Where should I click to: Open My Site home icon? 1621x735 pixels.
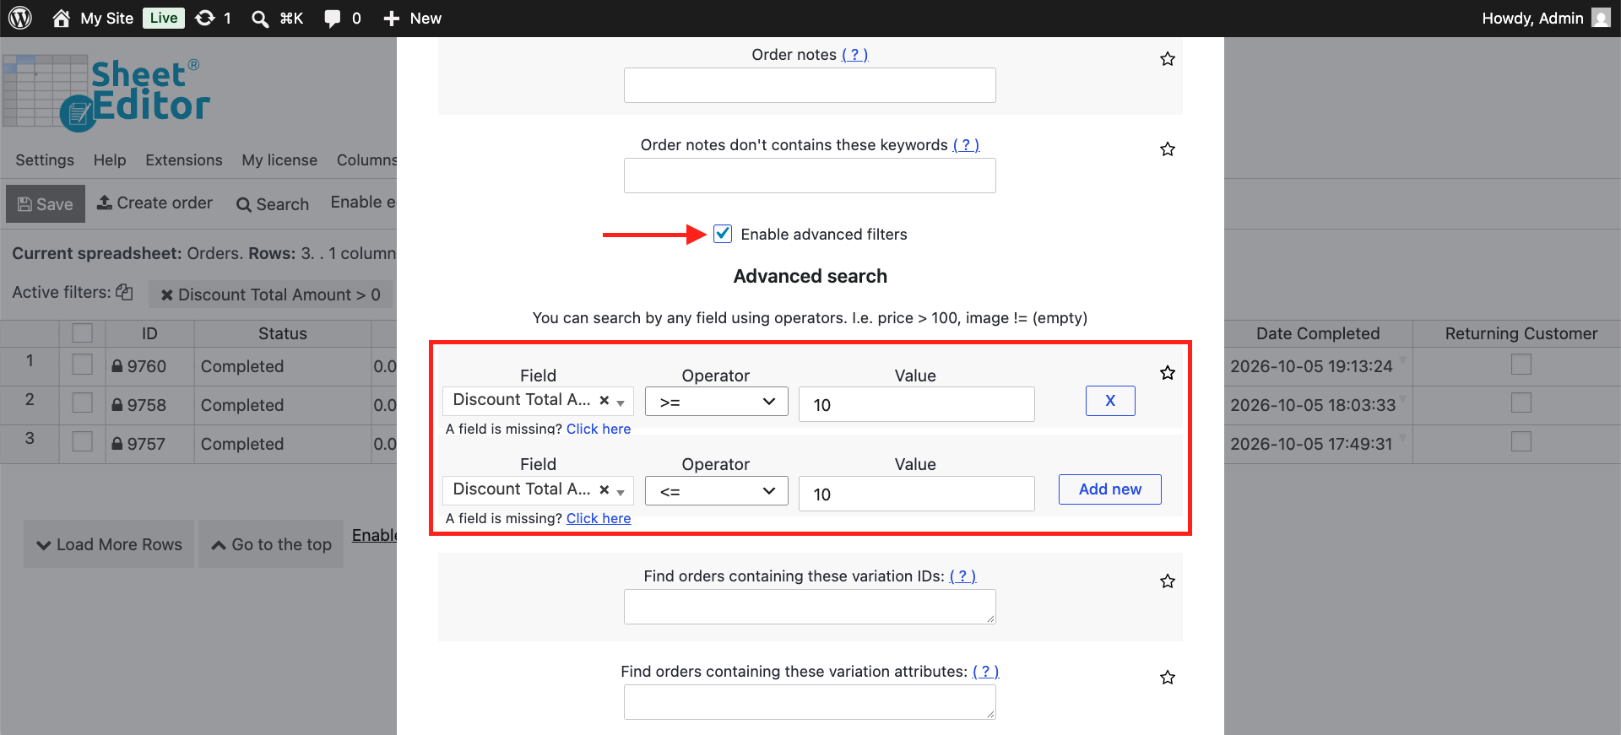coord(61,18)
